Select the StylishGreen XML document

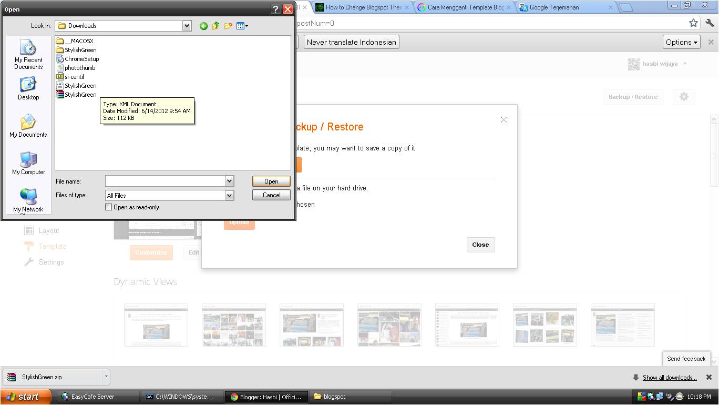[76, 86]
